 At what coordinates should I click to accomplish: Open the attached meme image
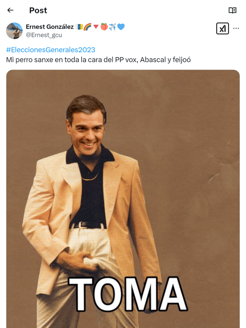coord(123,199)
